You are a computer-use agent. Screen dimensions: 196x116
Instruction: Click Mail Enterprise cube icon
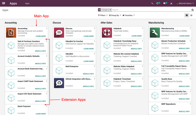pyautogui.click(x=59, y=70)
